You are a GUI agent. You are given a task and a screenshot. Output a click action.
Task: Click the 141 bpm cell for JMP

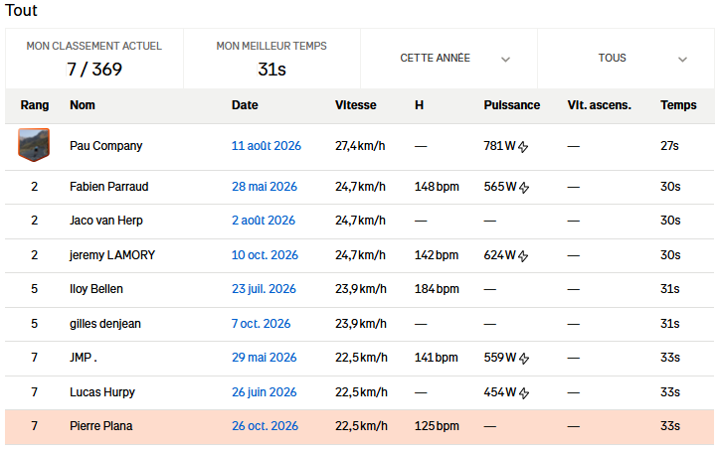click(x=437, y=358)
